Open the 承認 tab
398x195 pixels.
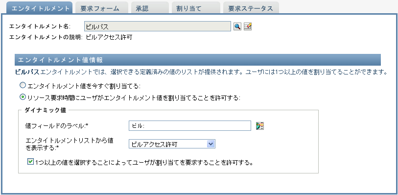[142, 8]
